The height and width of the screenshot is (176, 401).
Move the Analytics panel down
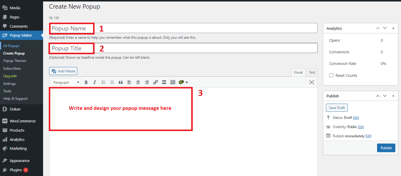pos(385,28)
